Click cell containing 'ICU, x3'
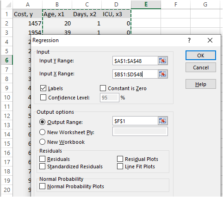The width and height of the screenshot is (223, 197). coord(116,14)
